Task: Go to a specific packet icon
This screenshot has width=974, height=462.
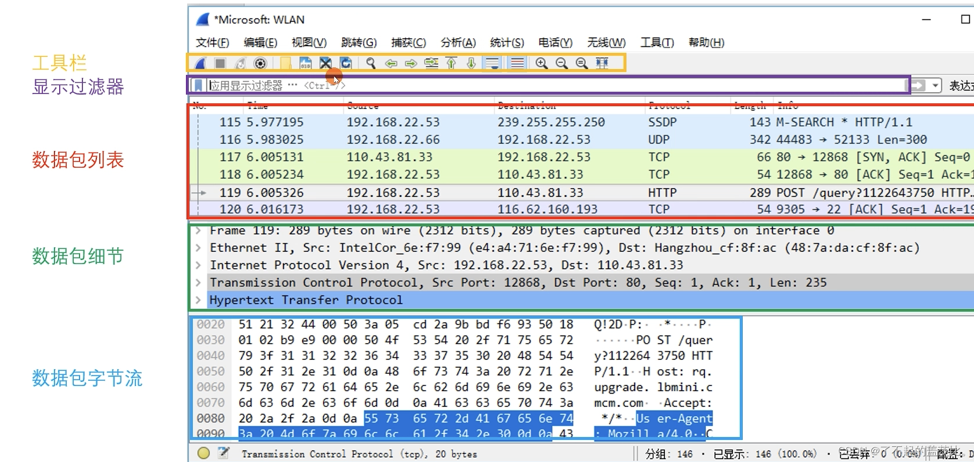Action: click(431, 63)
